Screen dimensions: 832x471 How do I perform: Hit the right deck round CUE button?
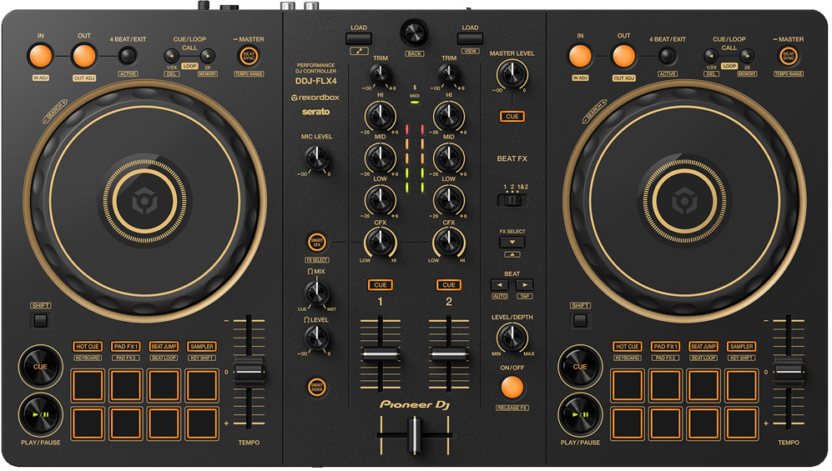coord(580,366)
